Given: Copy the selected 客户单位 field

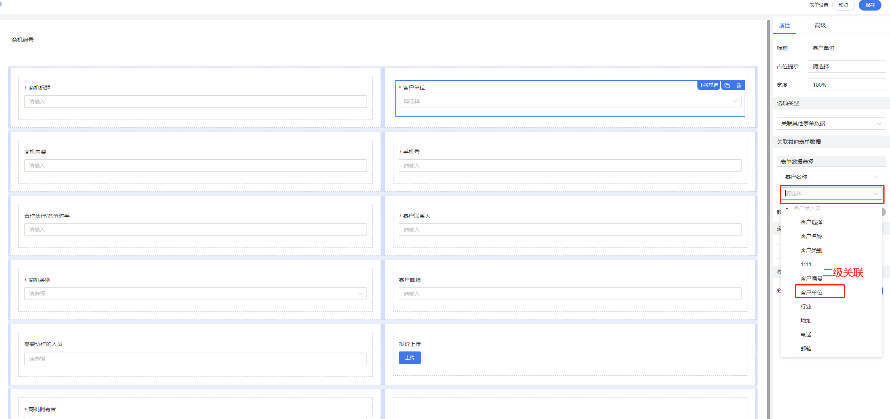Looking at the screenshot, I should coord(727,86).
